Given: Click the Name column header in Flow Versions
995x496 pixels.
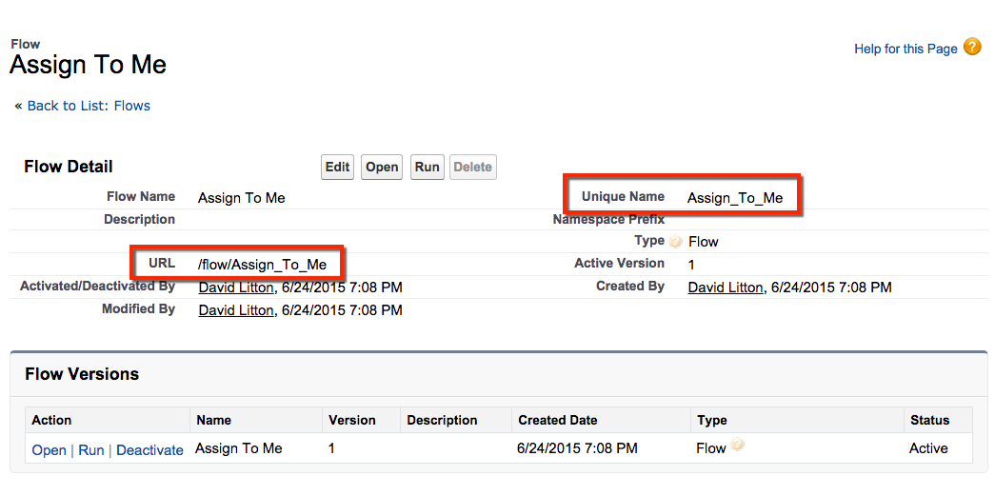Looking at the screenshot, I should 213,420.
